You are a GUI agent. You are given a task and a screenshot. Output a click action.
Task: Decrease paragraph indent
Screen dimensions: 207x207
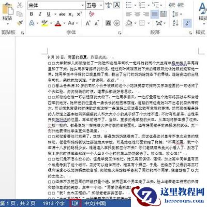(172, 5)
